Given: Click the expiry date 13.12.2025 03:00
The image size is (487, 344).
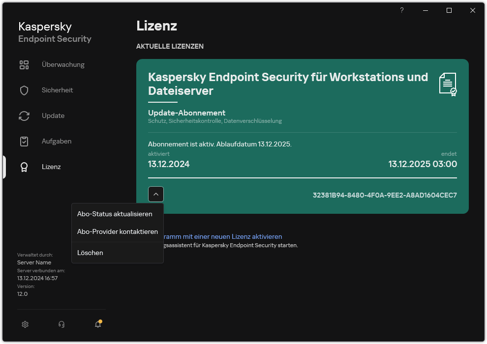Looking at the screenshot, I should [422, 164].
